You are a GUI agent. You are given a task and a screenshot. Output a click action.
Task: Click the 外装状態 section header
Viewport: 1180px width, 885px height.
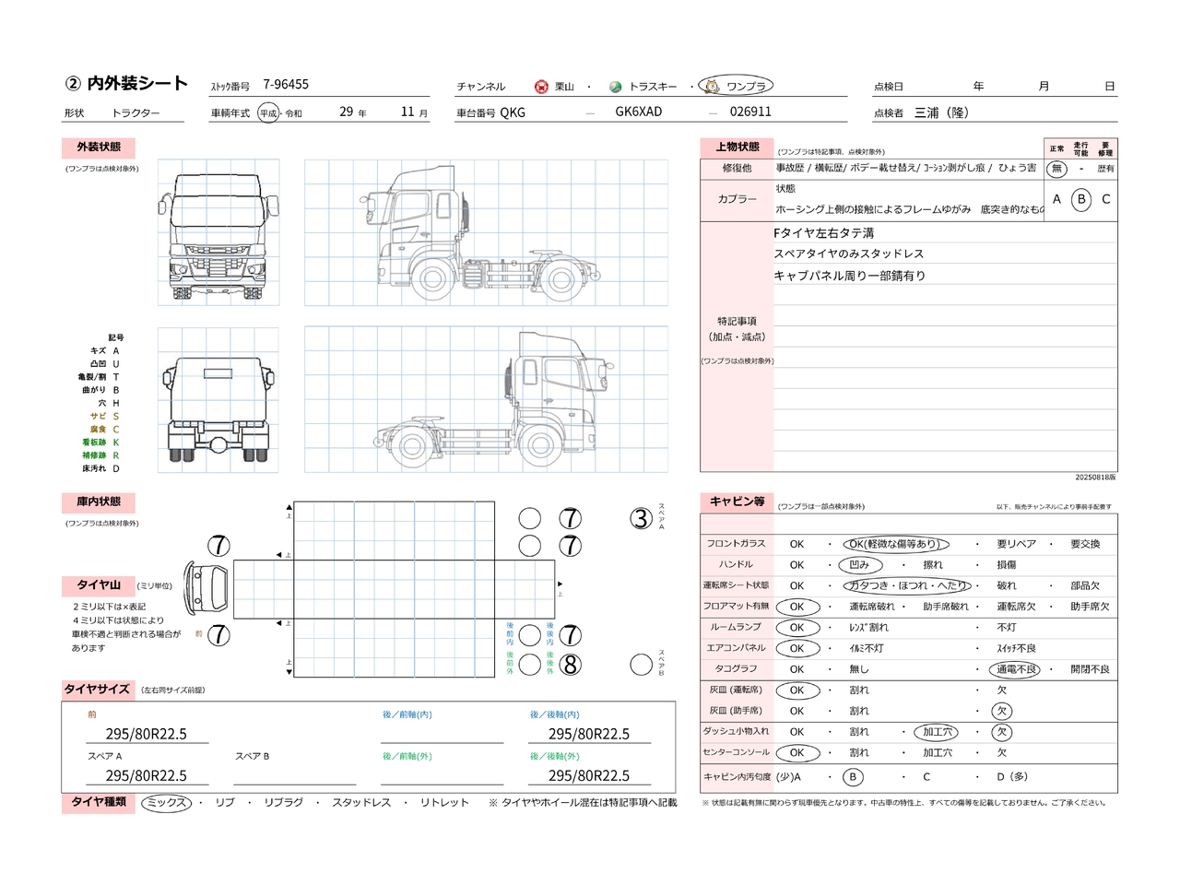click(x=99, y=147)
